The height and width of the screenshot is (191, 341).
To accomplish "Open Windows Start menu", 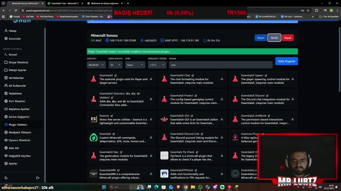I will point(104,187).
